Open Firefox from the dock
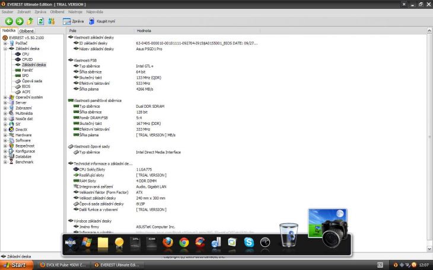The image size is (433, 270). 168,243
